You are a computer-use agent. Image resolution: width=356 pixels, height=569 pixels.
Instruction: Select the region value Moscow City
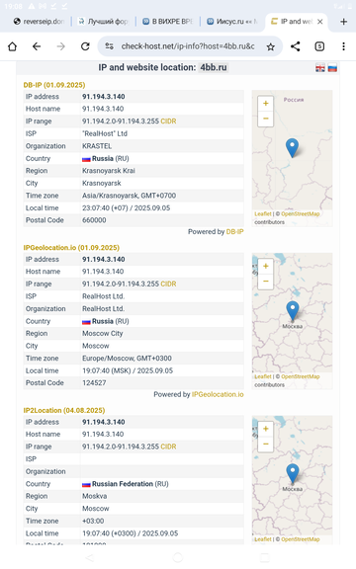tap(103, 334)
